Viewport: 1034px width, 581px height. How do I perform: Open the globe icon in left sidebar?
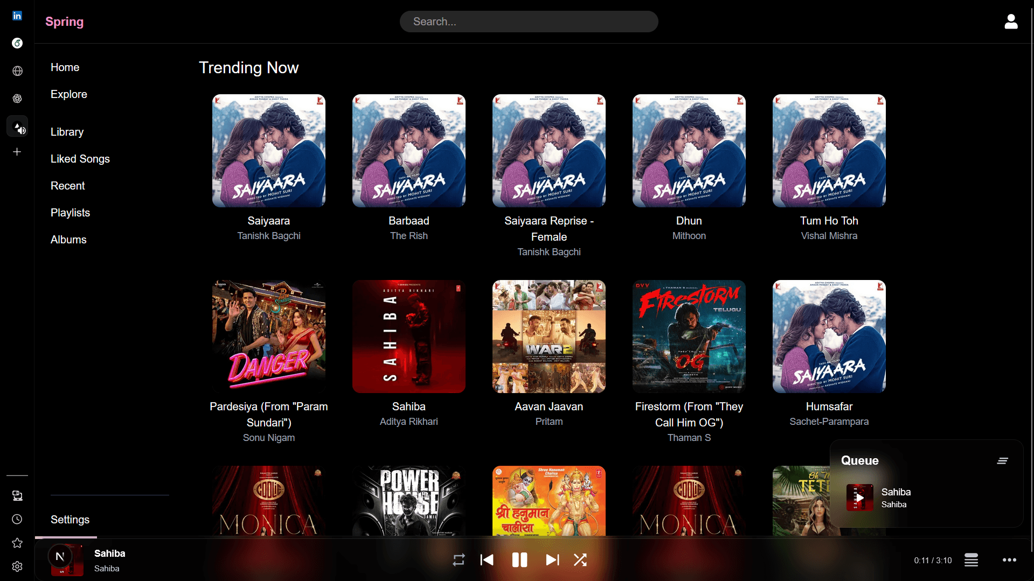[17, 71]
